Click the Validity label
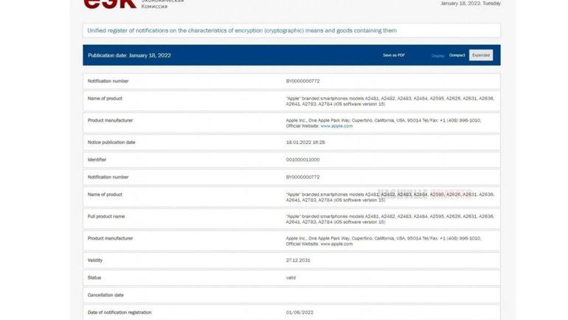Viewport: 568px width, 320px height. point(95,260)
